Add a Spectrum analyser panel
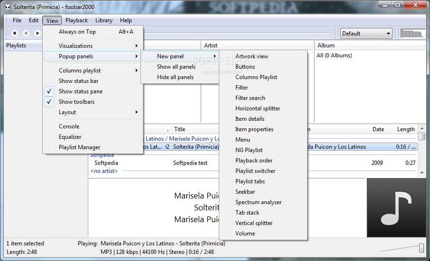Image resolution: width=430 pixels, height=261 pixels. [263, 202]
